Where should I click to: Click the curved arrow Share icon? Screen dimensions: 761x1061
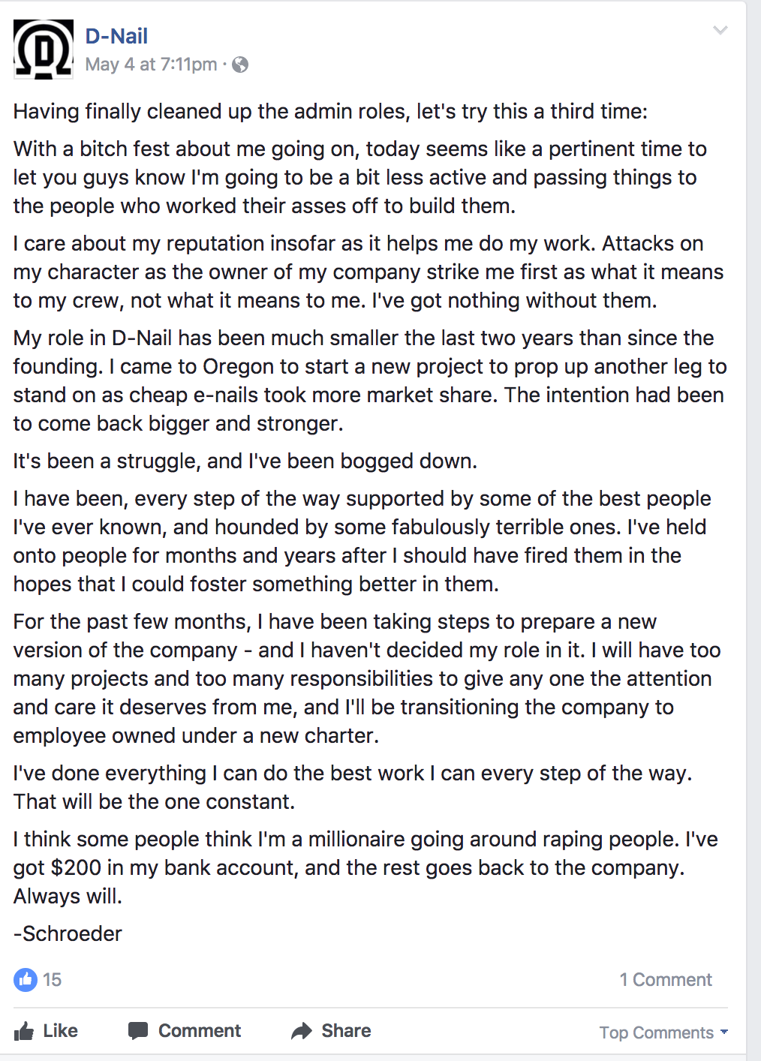tap(302, 1031)
